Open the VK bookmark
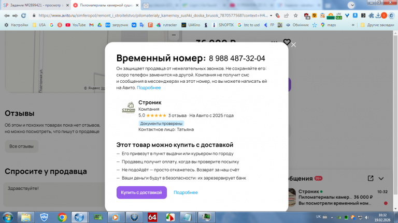 pyautogui.click(x=134, y=25)
